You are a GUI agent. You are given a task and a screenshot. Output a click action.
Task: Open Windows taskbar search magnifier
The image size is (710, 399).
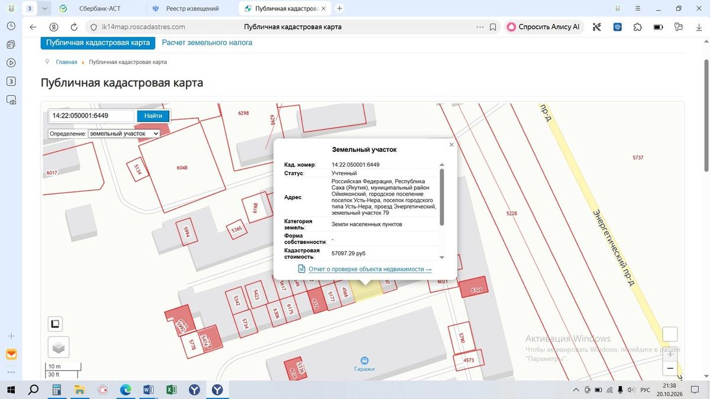click(x=33, y=390)
